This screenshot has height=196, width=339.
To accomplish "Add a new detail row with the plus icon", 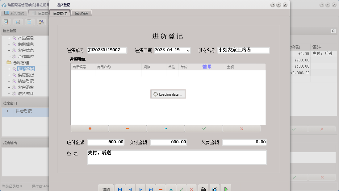I will (90, 128).
